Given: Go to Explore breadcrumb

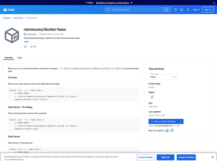Looking at the screenshot, I should click(x=7, y=18).
